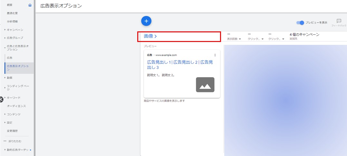The image size is (347, 156).
Task: Expand 動画 in the sidebar
Action: coord(5,78)
